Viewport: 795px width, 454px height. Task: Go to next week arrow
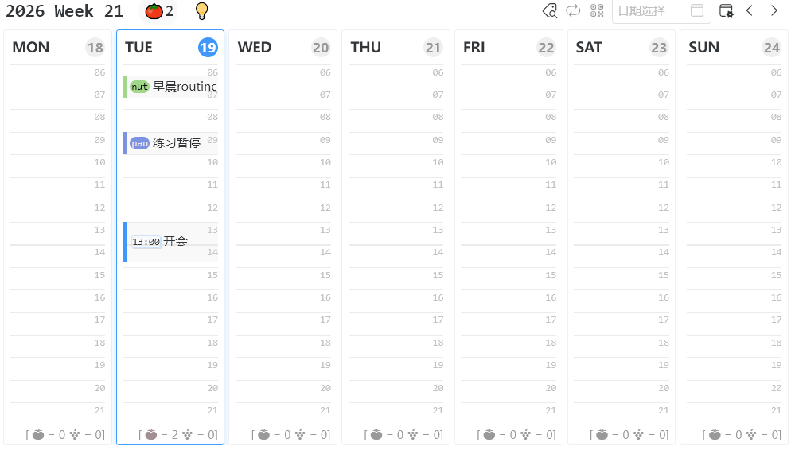click(774, 10)
